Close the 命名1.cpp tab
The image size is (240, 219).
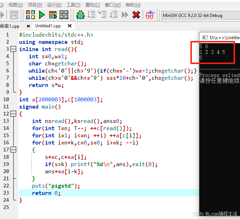point(28,26)
